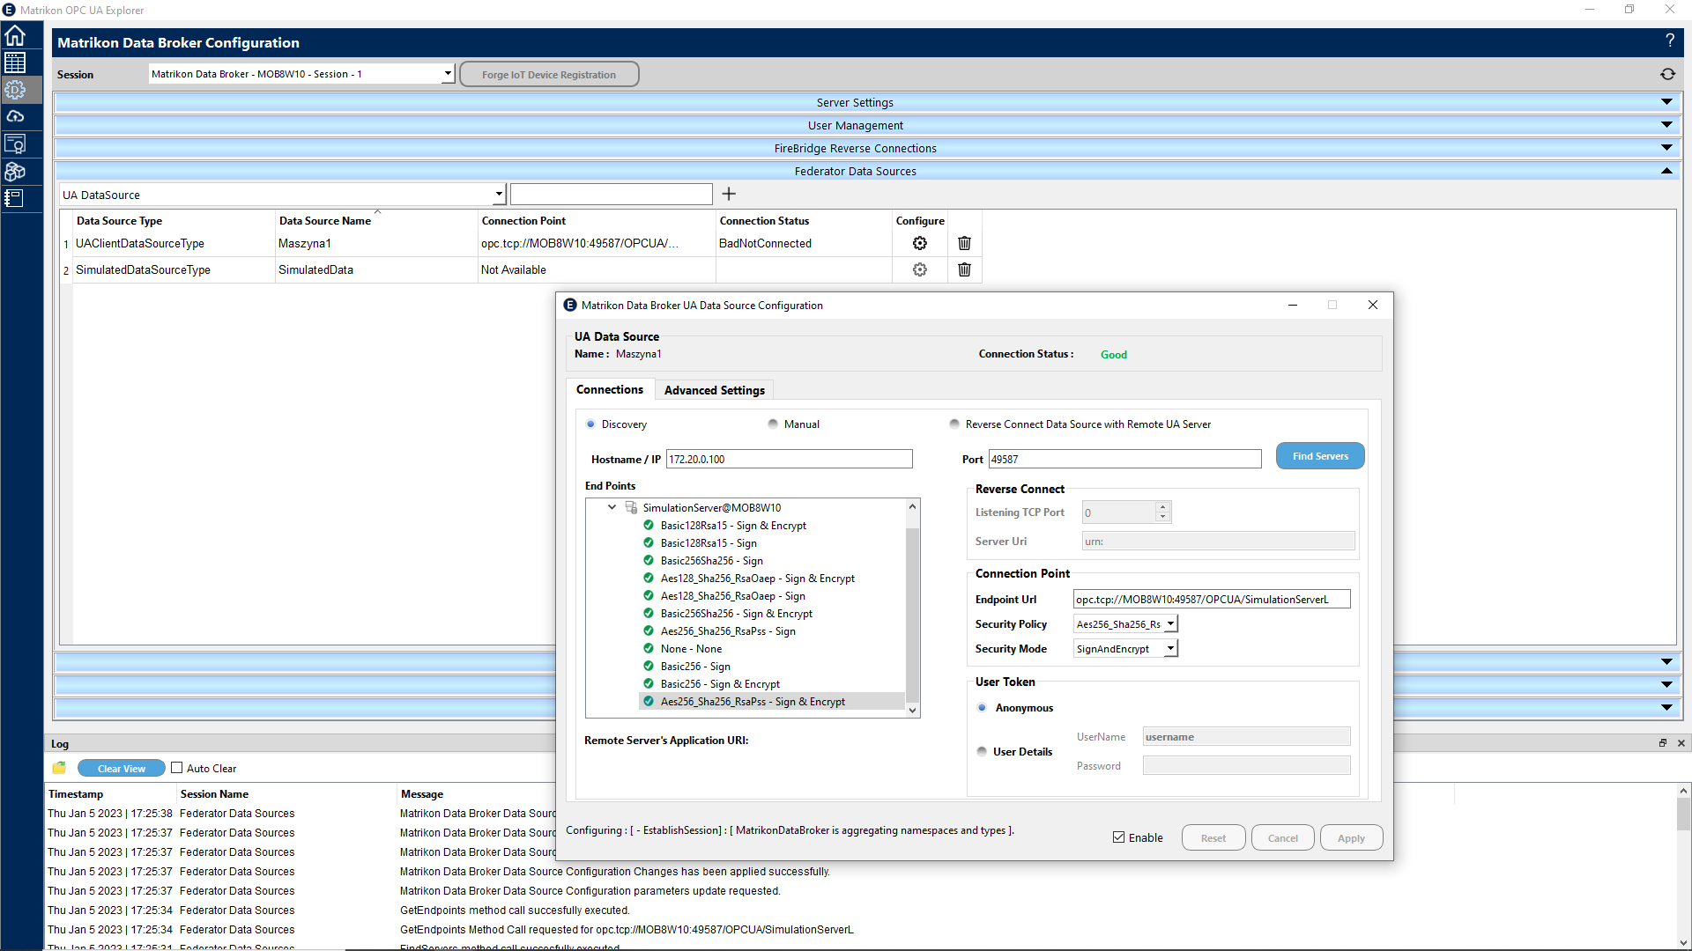
Task: Open the Home icon in left sidebar
Action: click(15, 36)
